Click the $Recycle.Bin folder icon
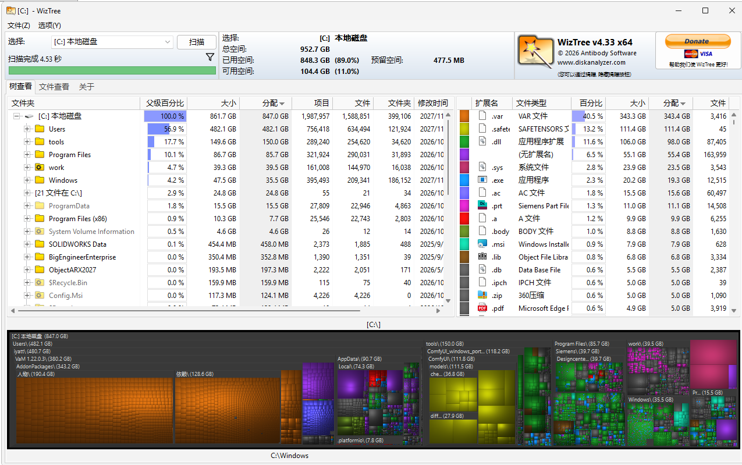Image resolution: width=742 pixels, height=465 pixels. (x=40, y=282)
